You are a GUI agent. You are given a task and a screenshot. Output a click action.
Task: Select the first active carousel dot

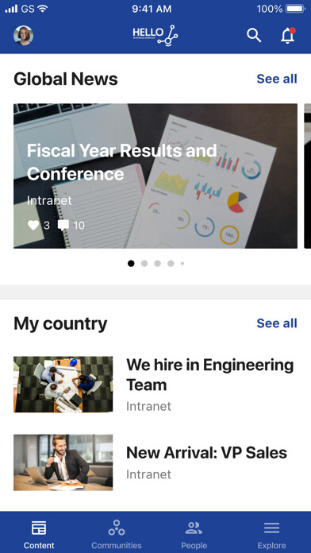click(x=131, y=264)
